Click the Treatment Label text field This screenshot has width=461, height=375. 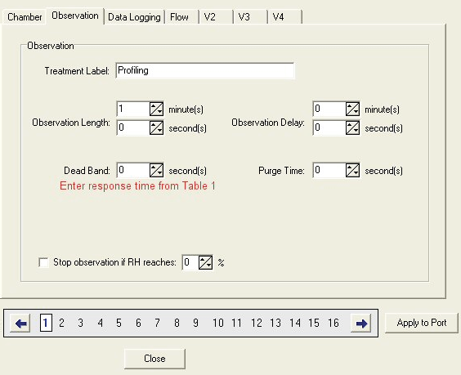tap(205, 70)
